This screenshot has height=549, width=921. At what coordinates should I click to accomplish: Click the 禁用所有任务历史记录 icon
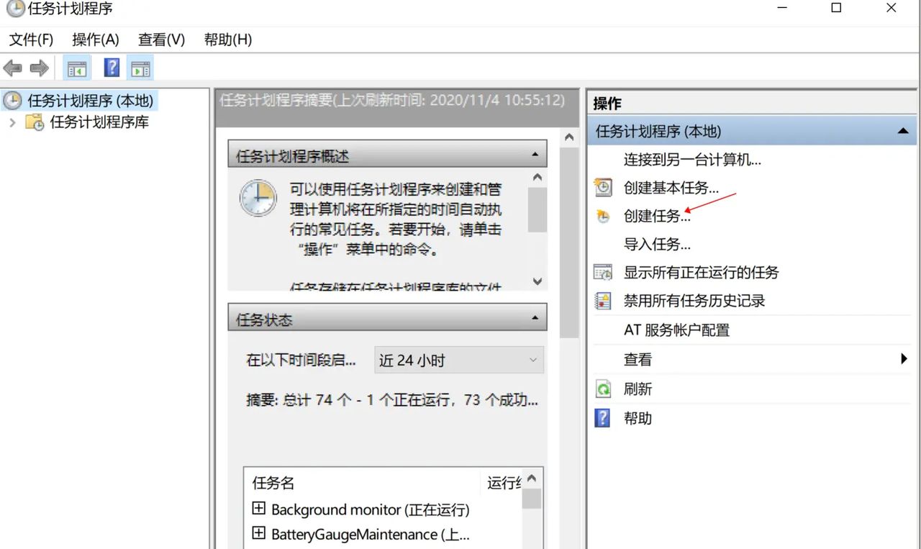click(603, 301)
